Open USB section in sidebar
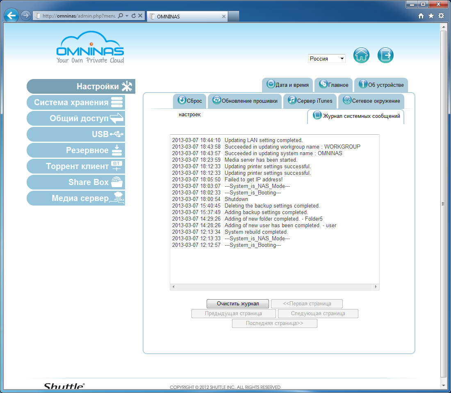Viewport: 451px width, 393px height. coord(76,134)
